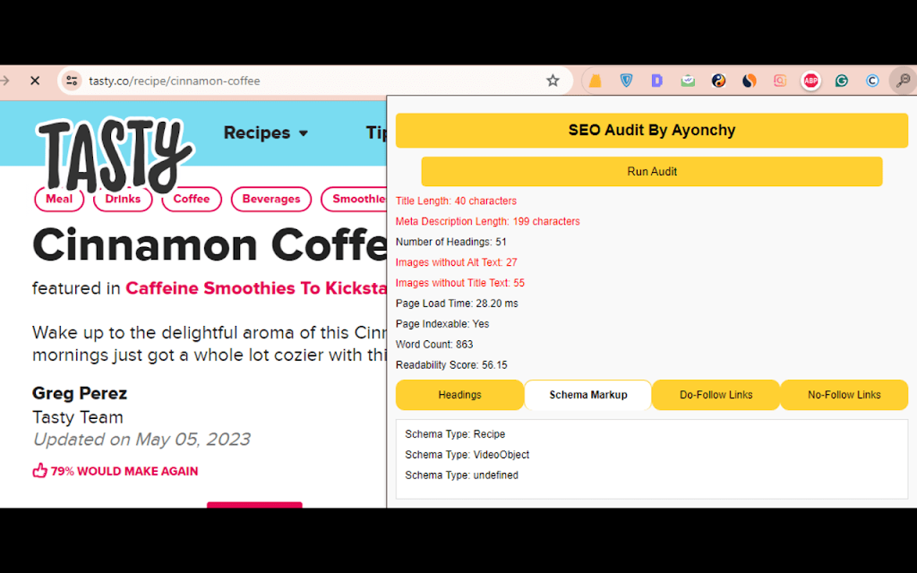Open the SEO Audit magnifier extension icon
The width and height of the screenshot is (917, 573).
903,81
